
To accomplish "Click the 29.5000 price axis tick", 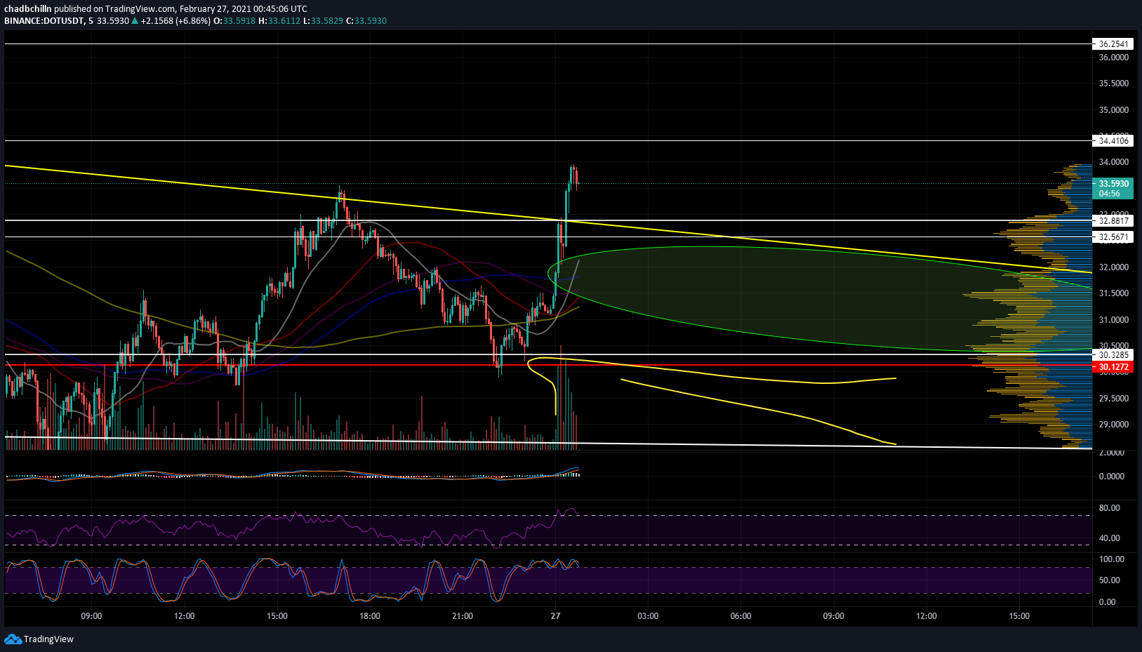I will tap(1113, 399).
